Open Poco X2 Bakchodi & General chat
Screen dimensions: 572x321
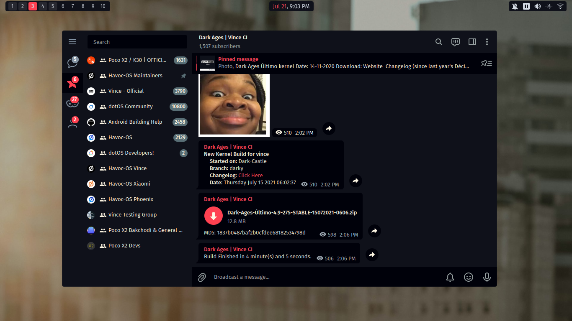pos(137,230)
